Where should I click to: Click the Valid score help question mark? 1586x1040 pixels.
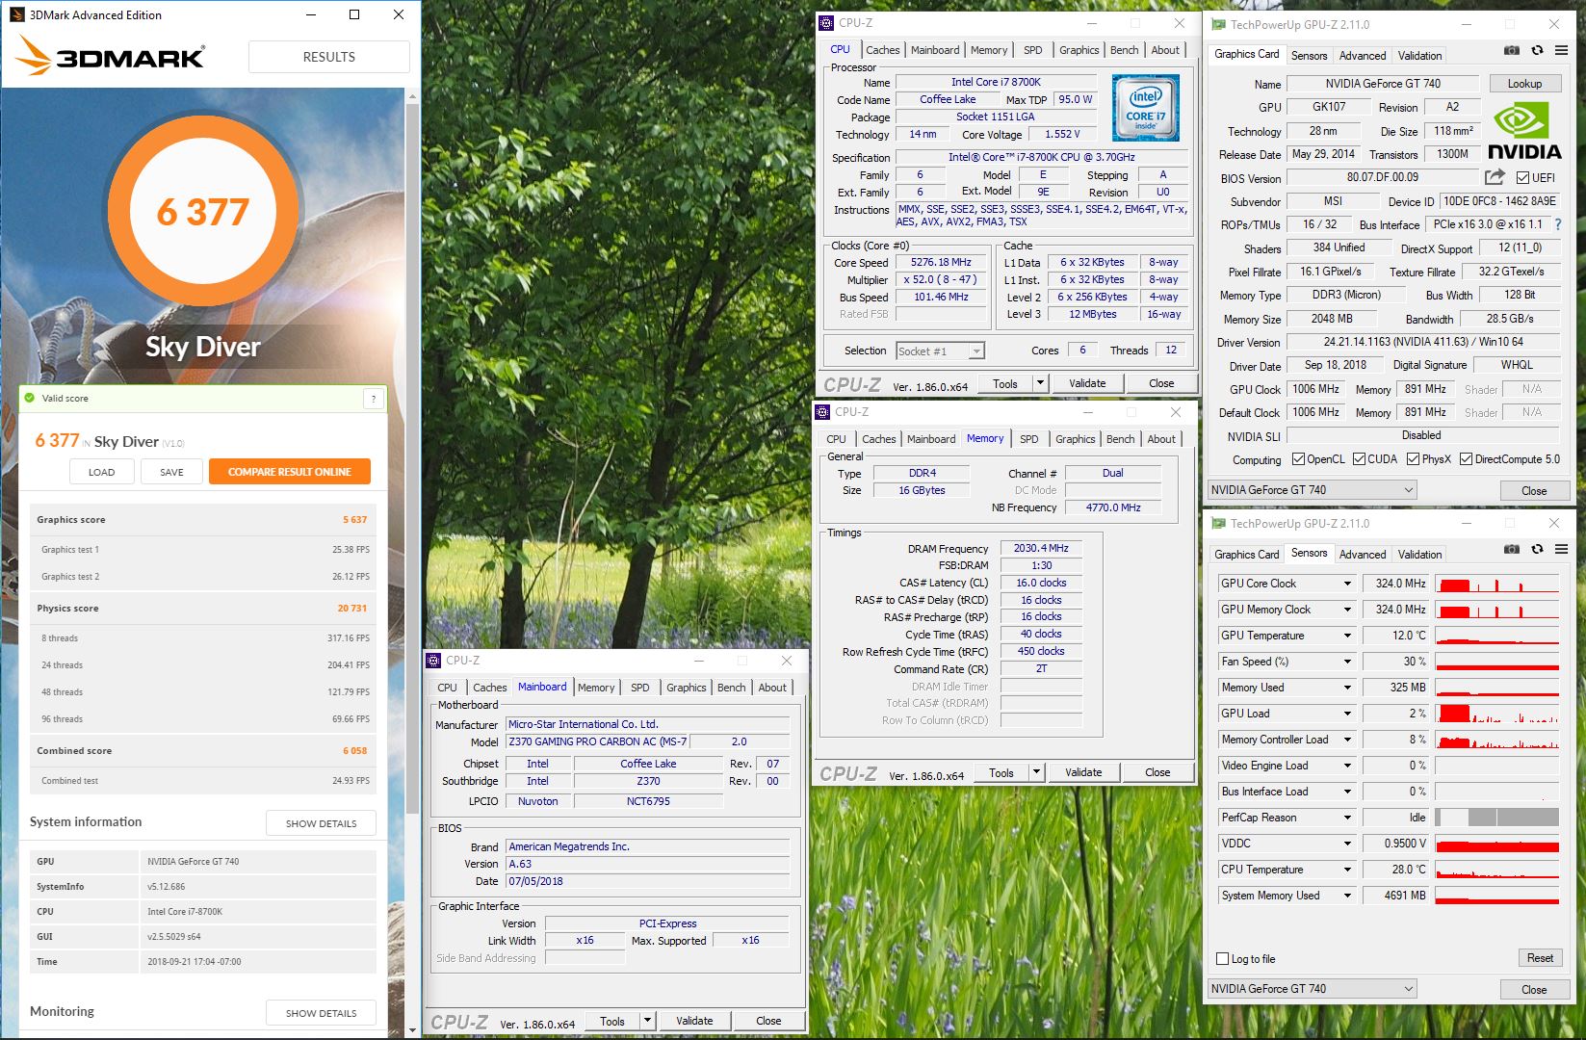[x=374, y=399]
